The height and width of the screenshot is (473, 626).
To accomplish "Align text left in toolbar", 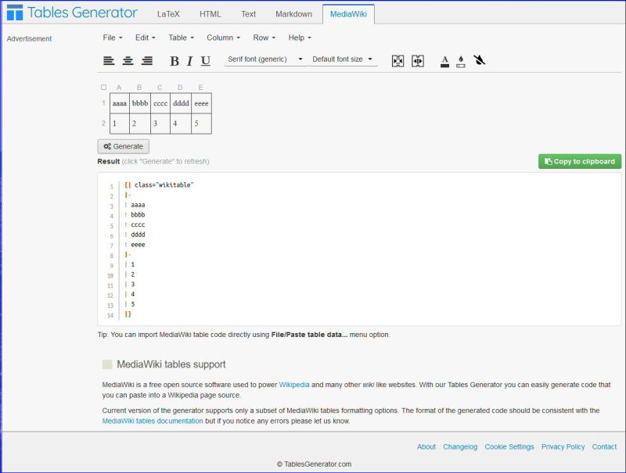I will pyautogui.click(x=109, y=61).
